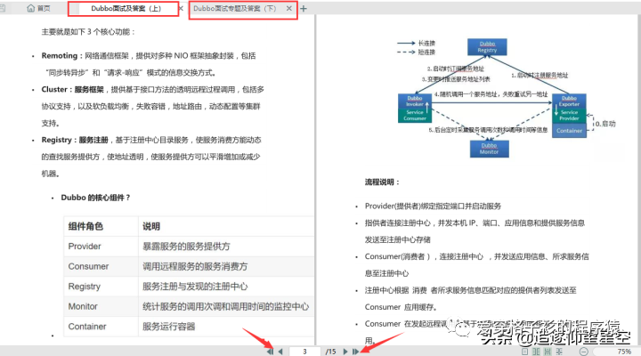The width and height of the screenshot is (641, 356).
Task: Jump to the last page
Action: [355, 352]
